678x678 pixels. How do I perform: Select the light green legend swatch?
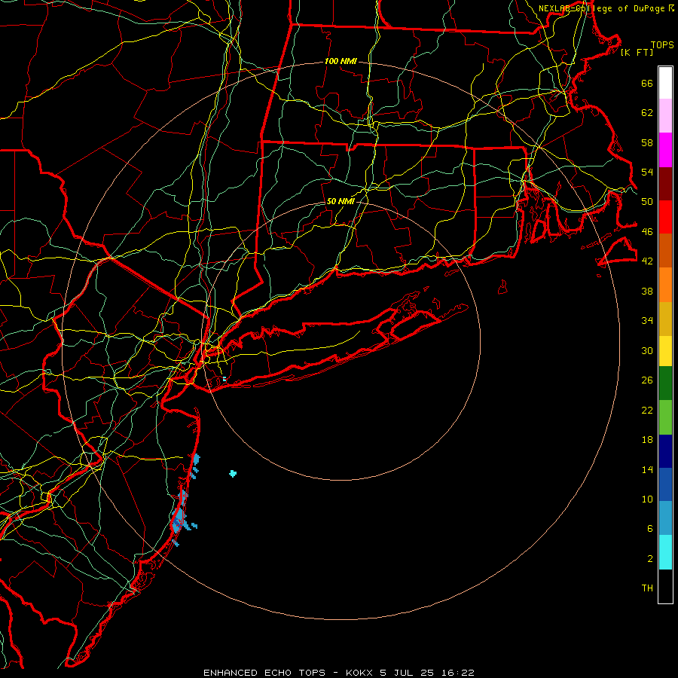(665, 417)
